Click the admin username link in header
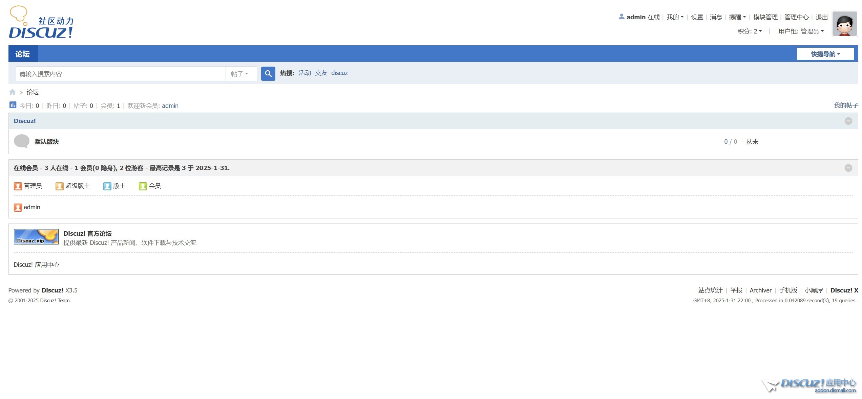Viewport: 862px width, 399px height. [x=636, y=17]
